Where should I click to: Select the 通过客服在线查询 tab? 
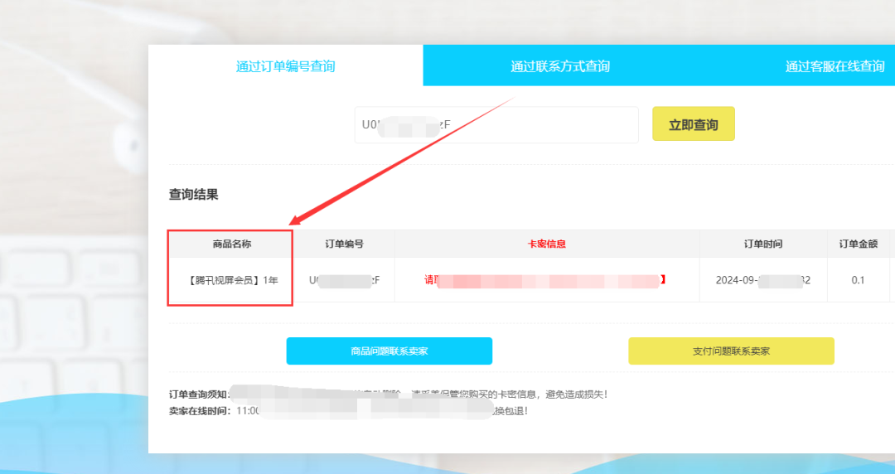tap(835, 66)
